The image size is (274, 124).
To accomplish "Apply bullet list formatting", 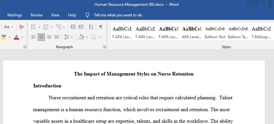I will [34, 27].
